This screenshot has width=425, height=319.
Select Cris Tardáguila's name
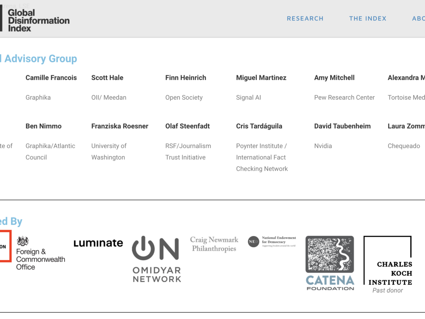tap(259, 126)
